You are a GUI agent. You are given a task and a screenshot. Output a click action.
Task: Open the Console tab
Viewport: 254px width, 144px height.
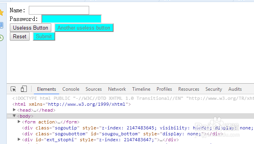71,89
